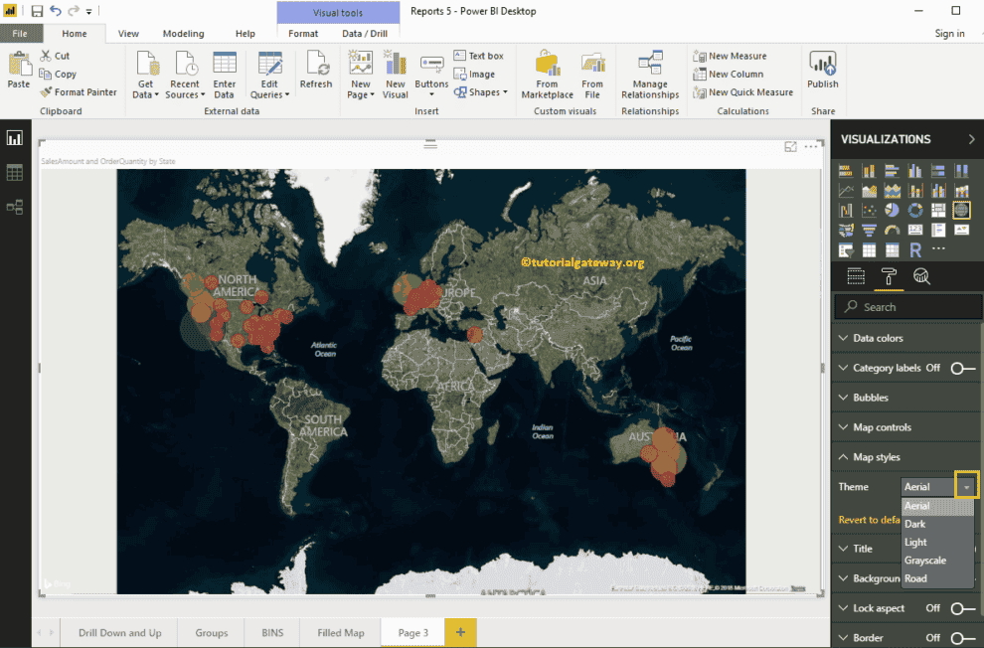Click the Publish icon
This screenshot has width=984, height=648.
point(822,72)
